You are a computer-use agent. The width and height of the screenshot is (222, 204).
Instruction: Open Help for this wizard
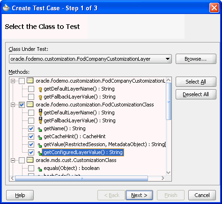tap(20, 195)
